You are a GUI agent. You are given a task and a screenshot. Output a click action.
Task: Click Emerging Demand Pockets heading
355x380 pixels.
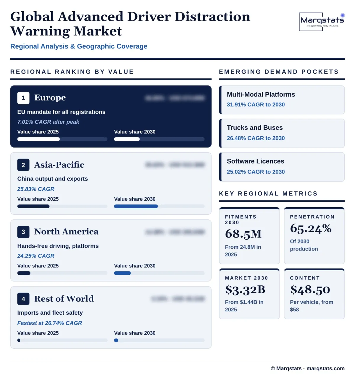279,72
